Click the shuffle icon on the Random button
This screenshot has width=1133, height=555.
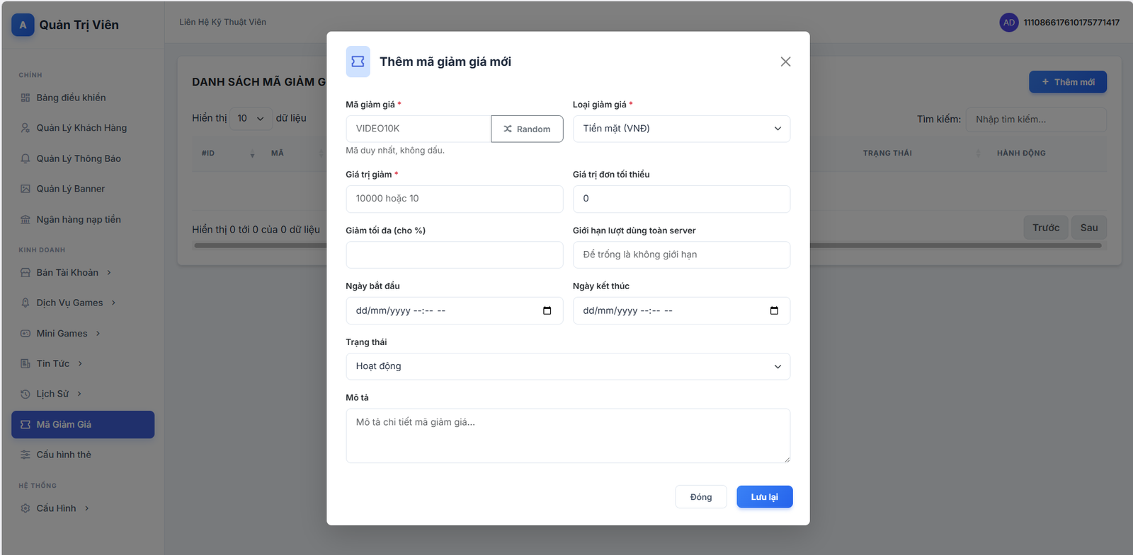508,129
